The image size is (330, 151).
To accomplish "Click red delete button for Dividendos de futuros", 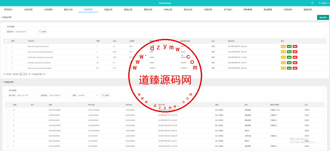I will pos(295,57).
